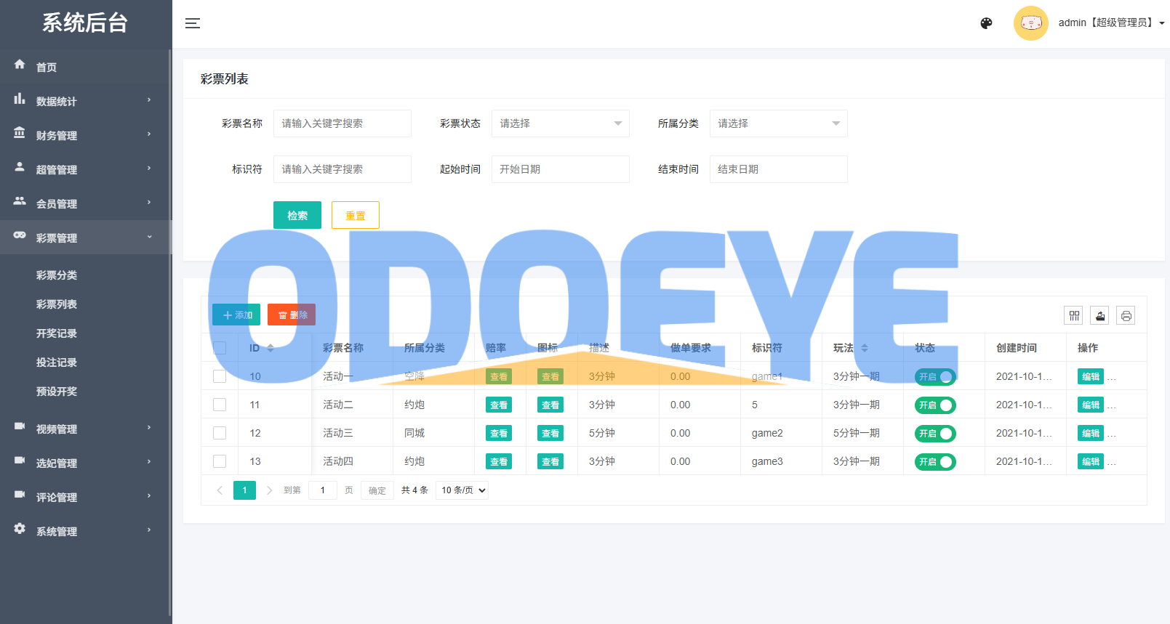
Task: Select the checkbox for row ID 13
Action: pos(220,461)
